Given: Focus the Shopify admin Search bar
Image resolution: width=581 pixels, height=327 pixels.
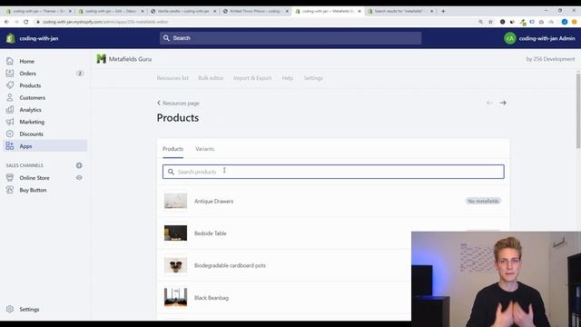Looking at the screenshot, I should click(x=290, y=38).
